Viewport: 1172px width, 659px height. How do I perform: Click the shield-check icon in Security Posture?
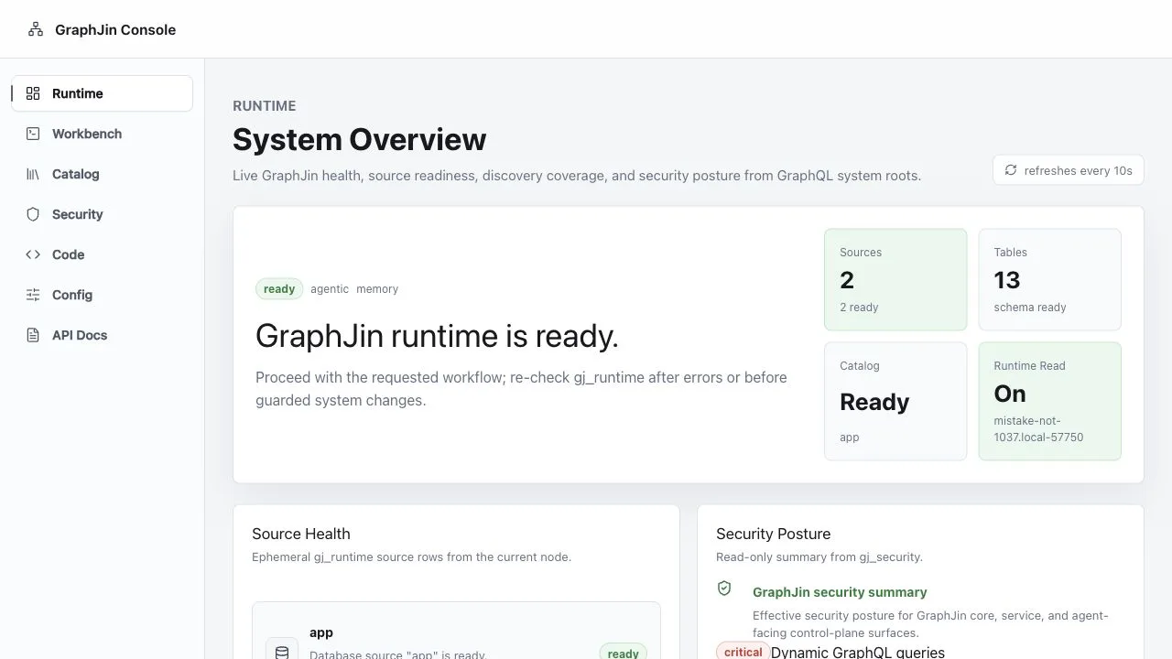[724, 589]
